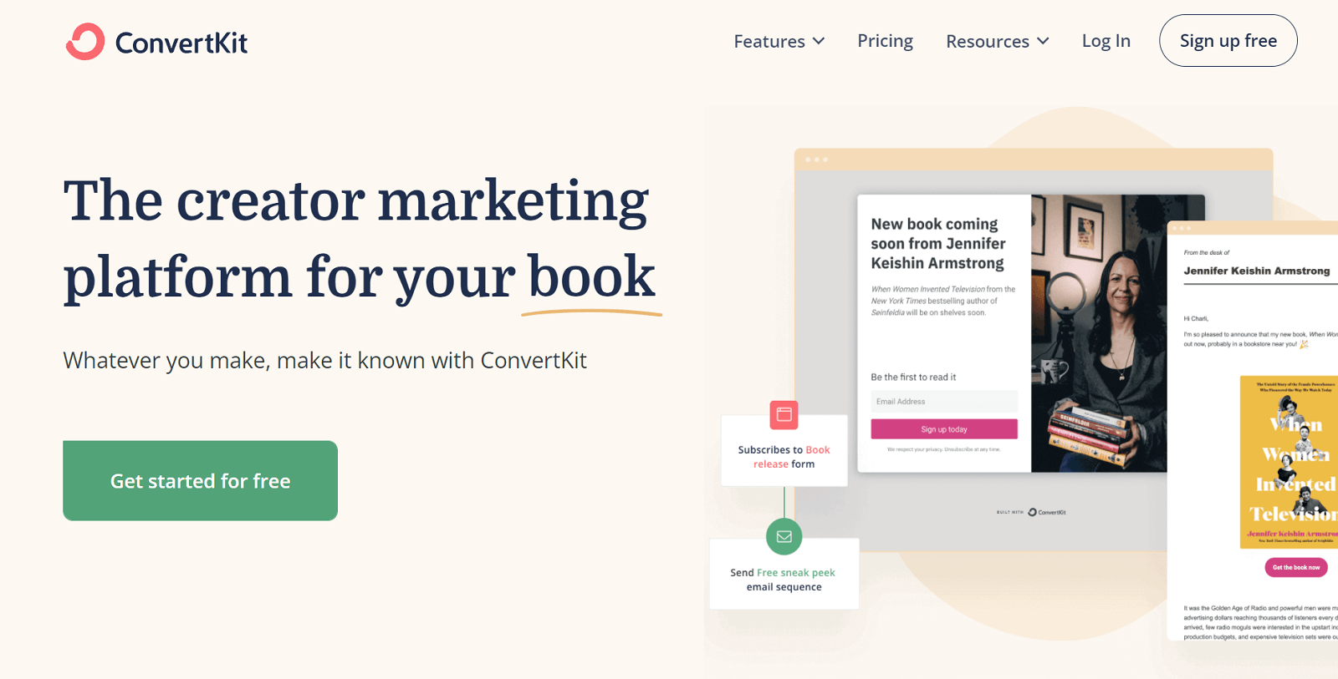This screenshot has width=1338, height=679.
Task: Click the ConvertKit logo icon
Action: point(85,42)
